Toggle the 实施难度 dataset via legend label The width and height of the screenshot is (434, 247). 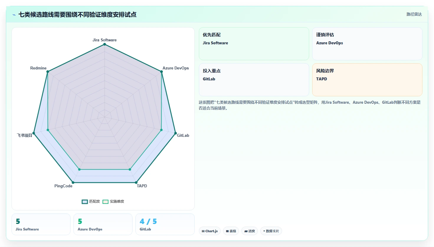tap(117, 201)
